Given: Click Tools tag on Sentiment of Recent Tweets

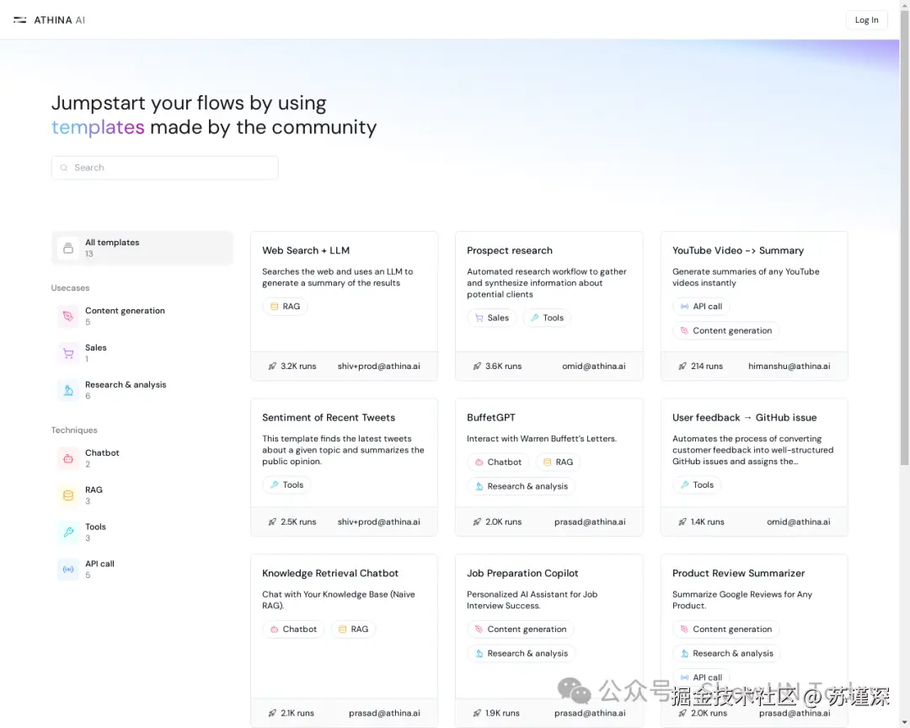Looking at the screenshot, I should pyautogui.click(x=286, y=485).
